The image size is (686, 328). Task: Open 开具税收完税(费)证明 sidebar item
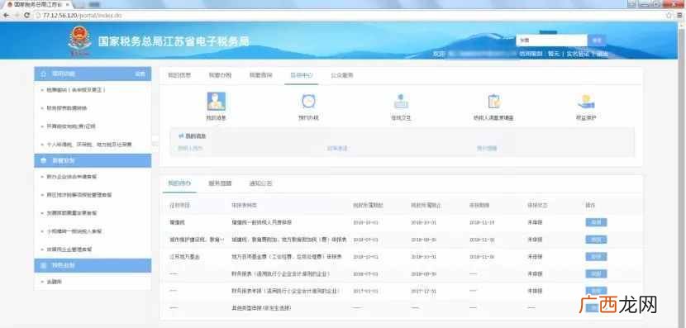pos(71,126)
